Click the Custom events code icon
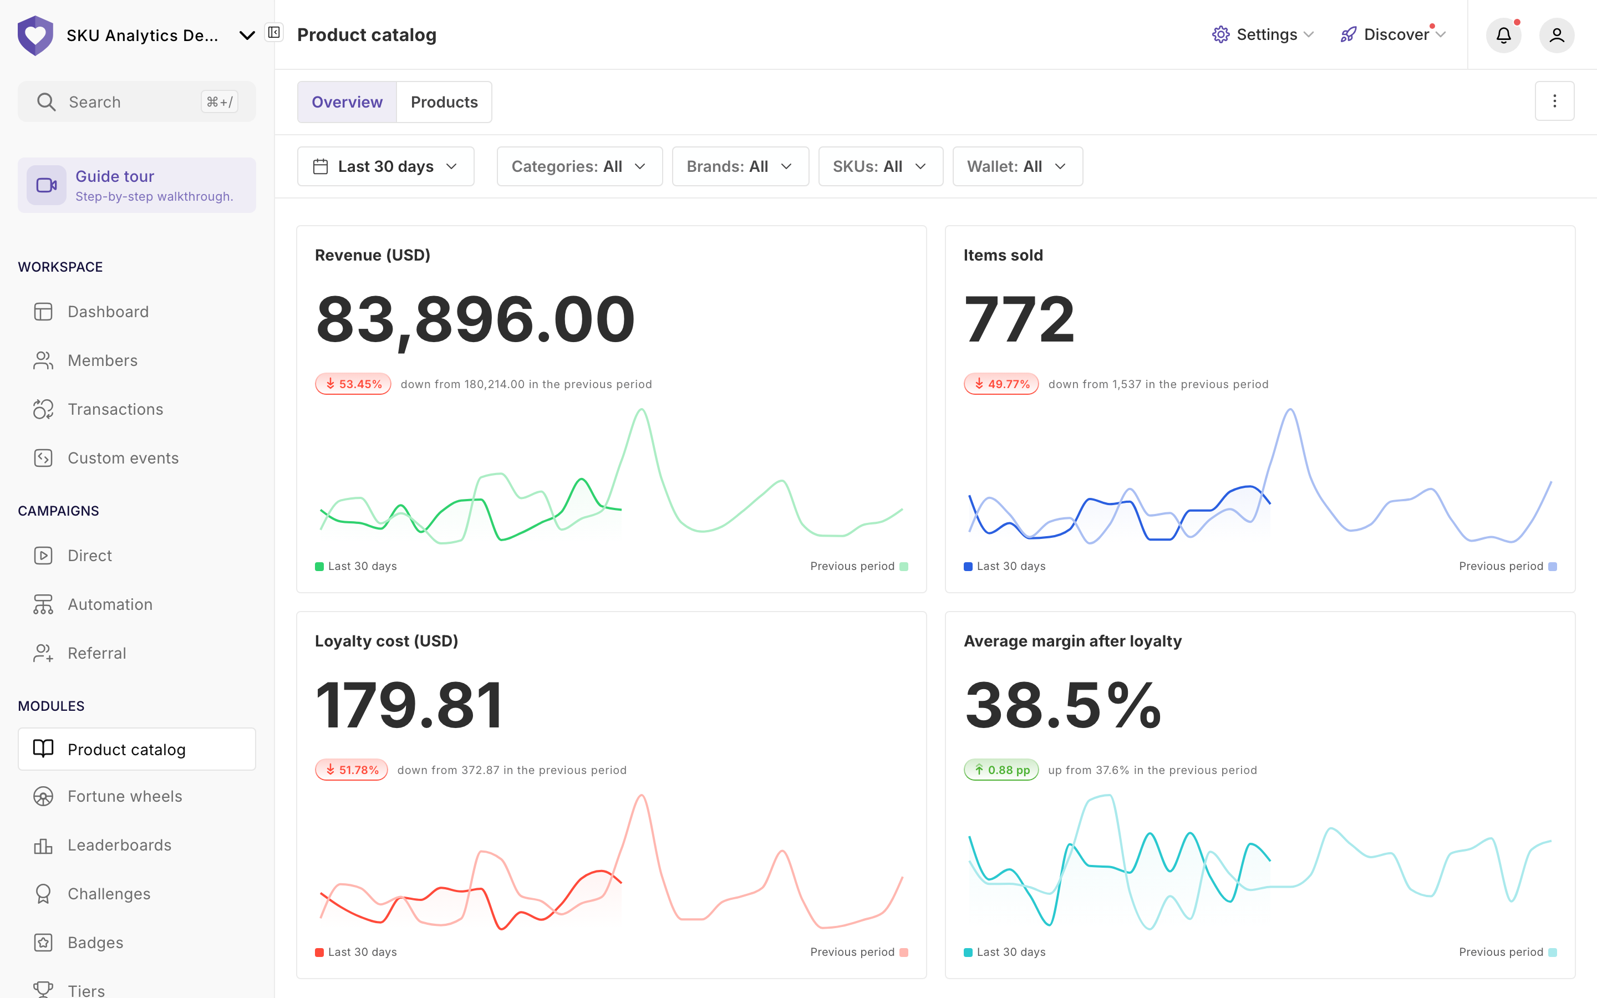 click(43, 458)
